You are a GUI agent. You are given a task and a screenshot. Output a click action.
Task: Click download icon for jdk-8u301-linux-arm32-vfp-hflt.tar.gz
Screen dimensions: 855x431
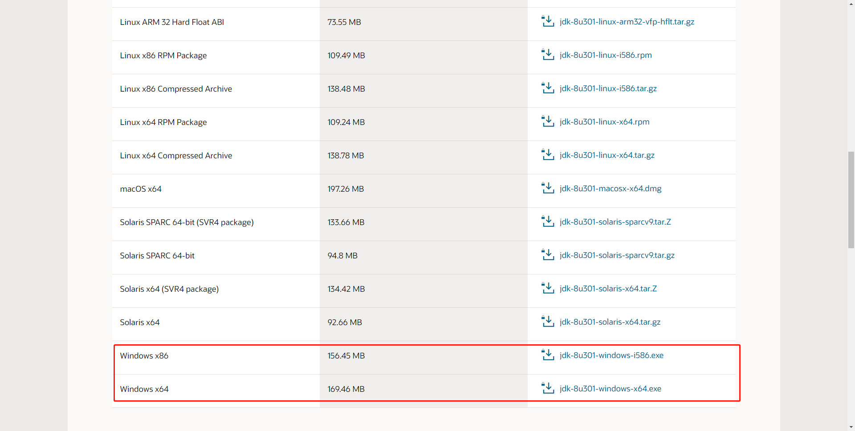pyautogui.click(x=547, y=21)
